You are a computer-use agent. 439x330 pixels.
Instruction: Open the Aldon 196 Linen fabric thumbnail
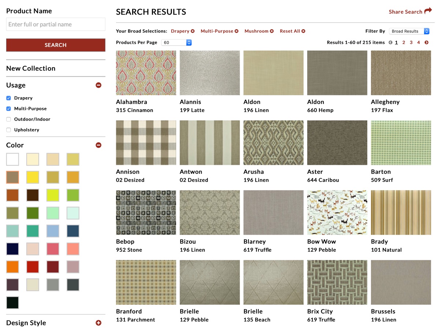(x=273, y=73)
